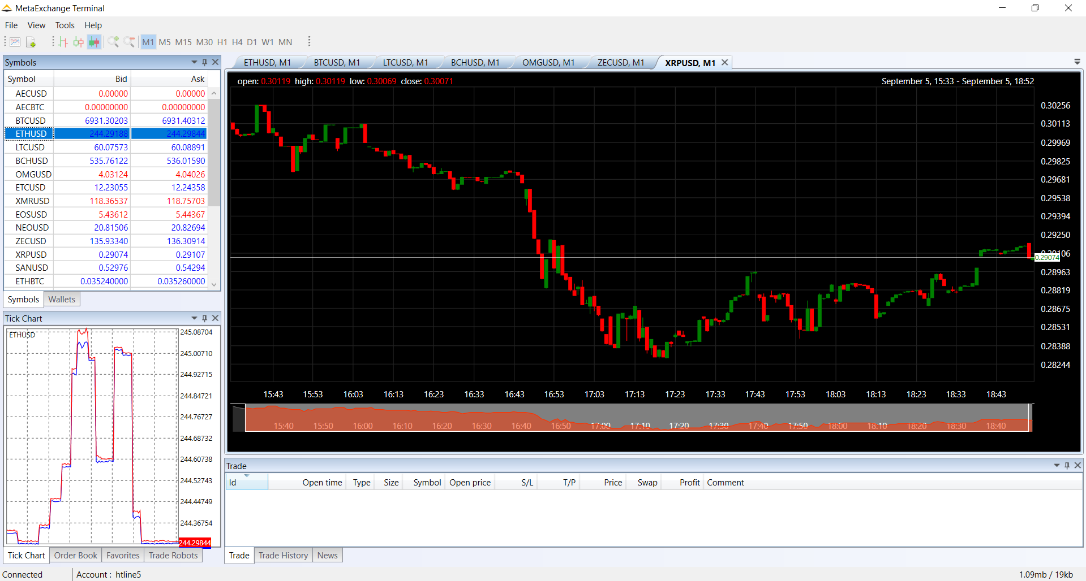Open the Symbols panel dropdown arrow
The image size is (1086, 581).
coord(195,62)
